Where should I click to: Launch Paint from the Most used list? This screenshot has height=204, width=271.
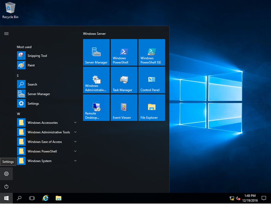pyautogui.click(x=31, y=65)
